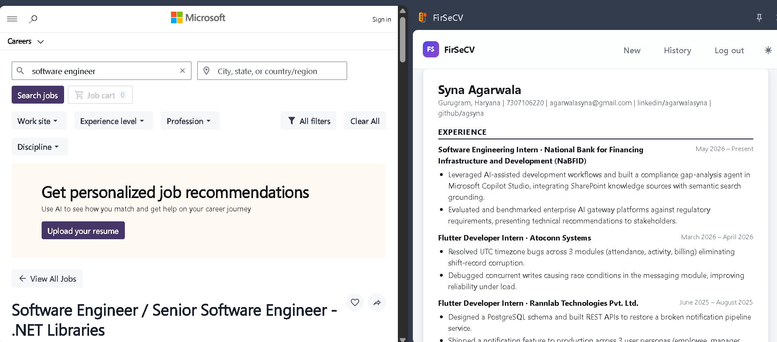Click Get personalized job recommendations heading
777x342 pixels.
[175, 192]
